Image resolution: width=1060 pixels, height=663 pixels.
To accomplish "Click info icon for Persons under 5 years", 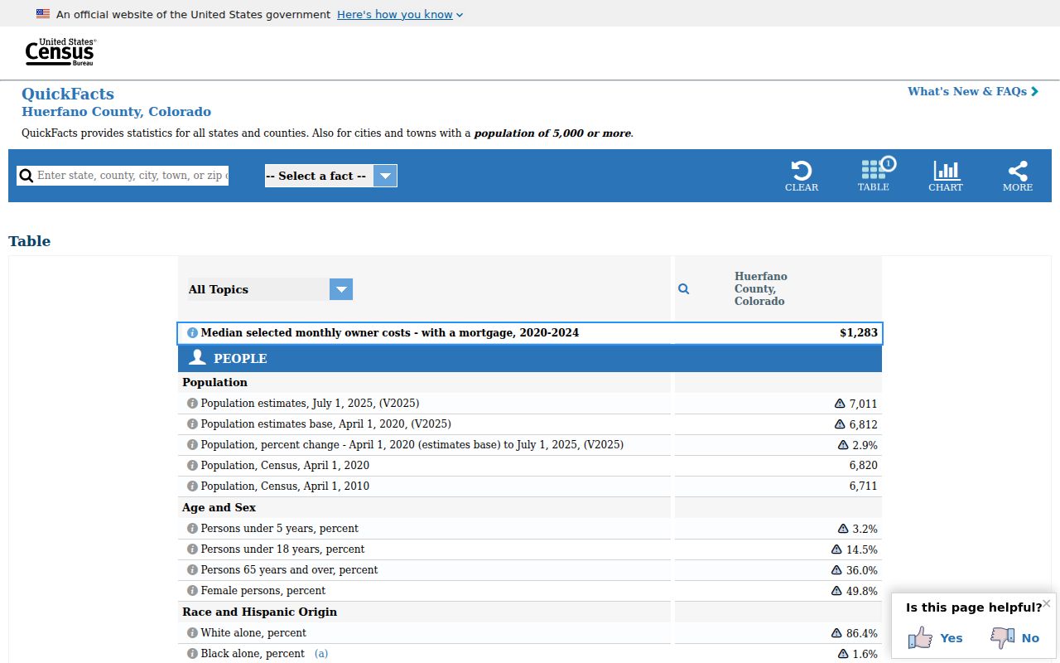I will coord(193,528).
